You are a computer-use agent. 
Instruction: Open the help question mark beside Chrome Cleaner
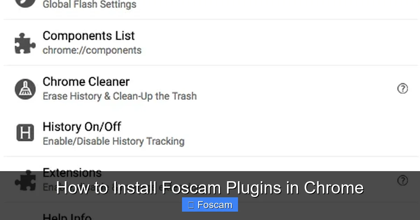[x=402, y=89]
